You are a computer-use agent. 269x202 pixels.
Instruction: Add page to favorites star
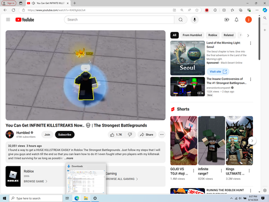pos(197,10)
